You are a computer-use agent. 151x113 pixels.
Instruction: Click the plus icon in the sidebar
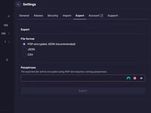(9, 16)
